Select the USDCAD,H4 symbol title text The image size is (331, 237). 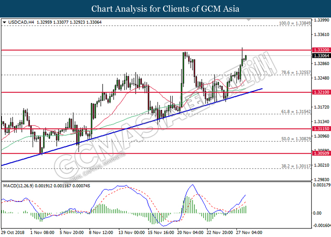(x=21, y=22)
